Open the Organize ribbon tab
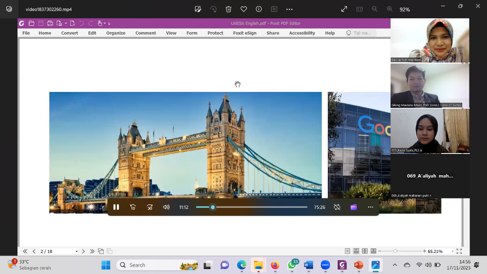487x274 pixels. click(x=116, y=33)
